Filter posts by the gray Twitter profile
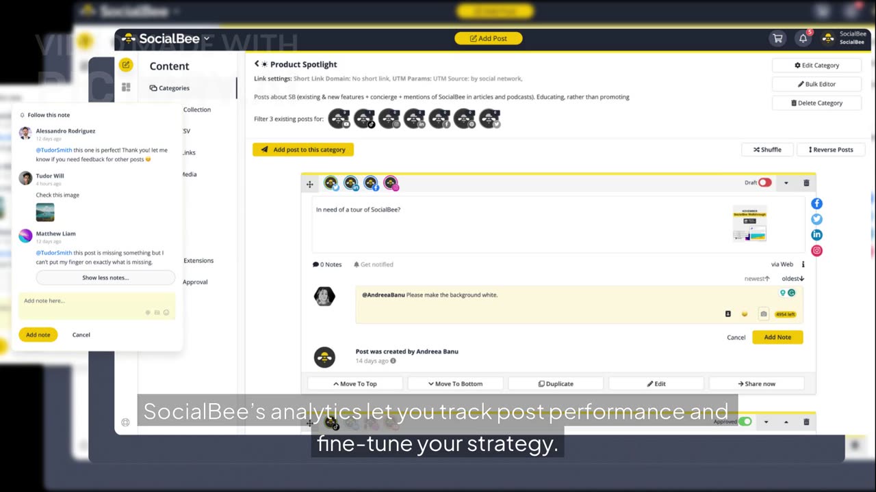 pyautogui.click(x=490, y=119)
